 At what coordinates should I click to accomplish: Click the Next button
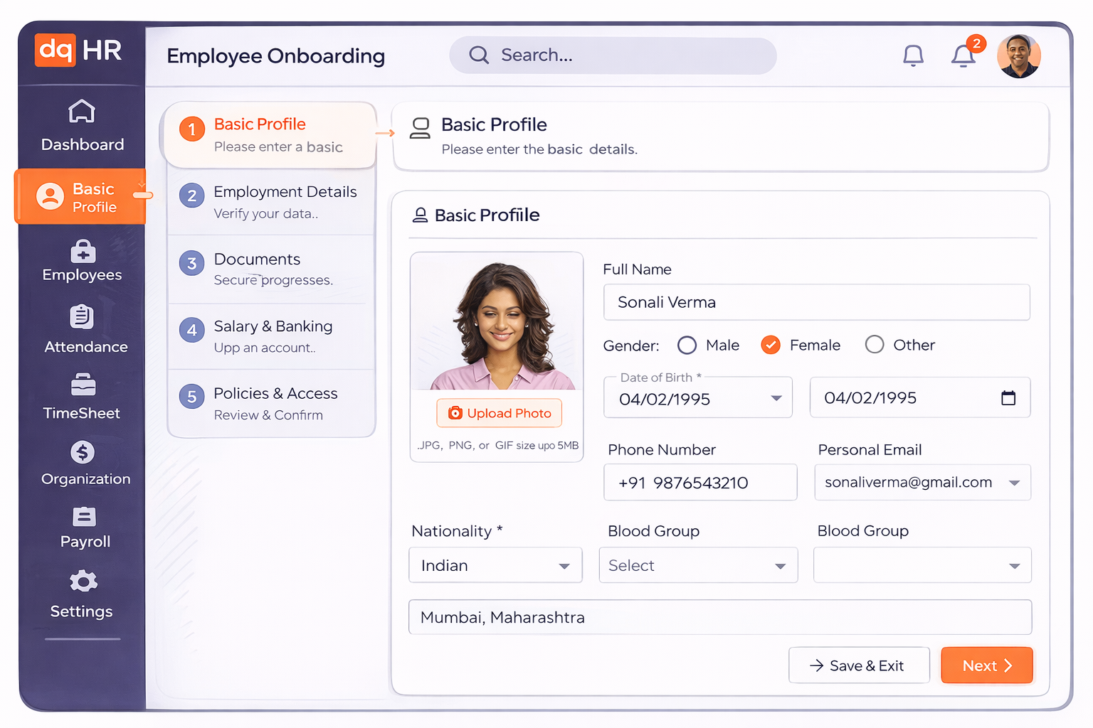coord(986,665)
